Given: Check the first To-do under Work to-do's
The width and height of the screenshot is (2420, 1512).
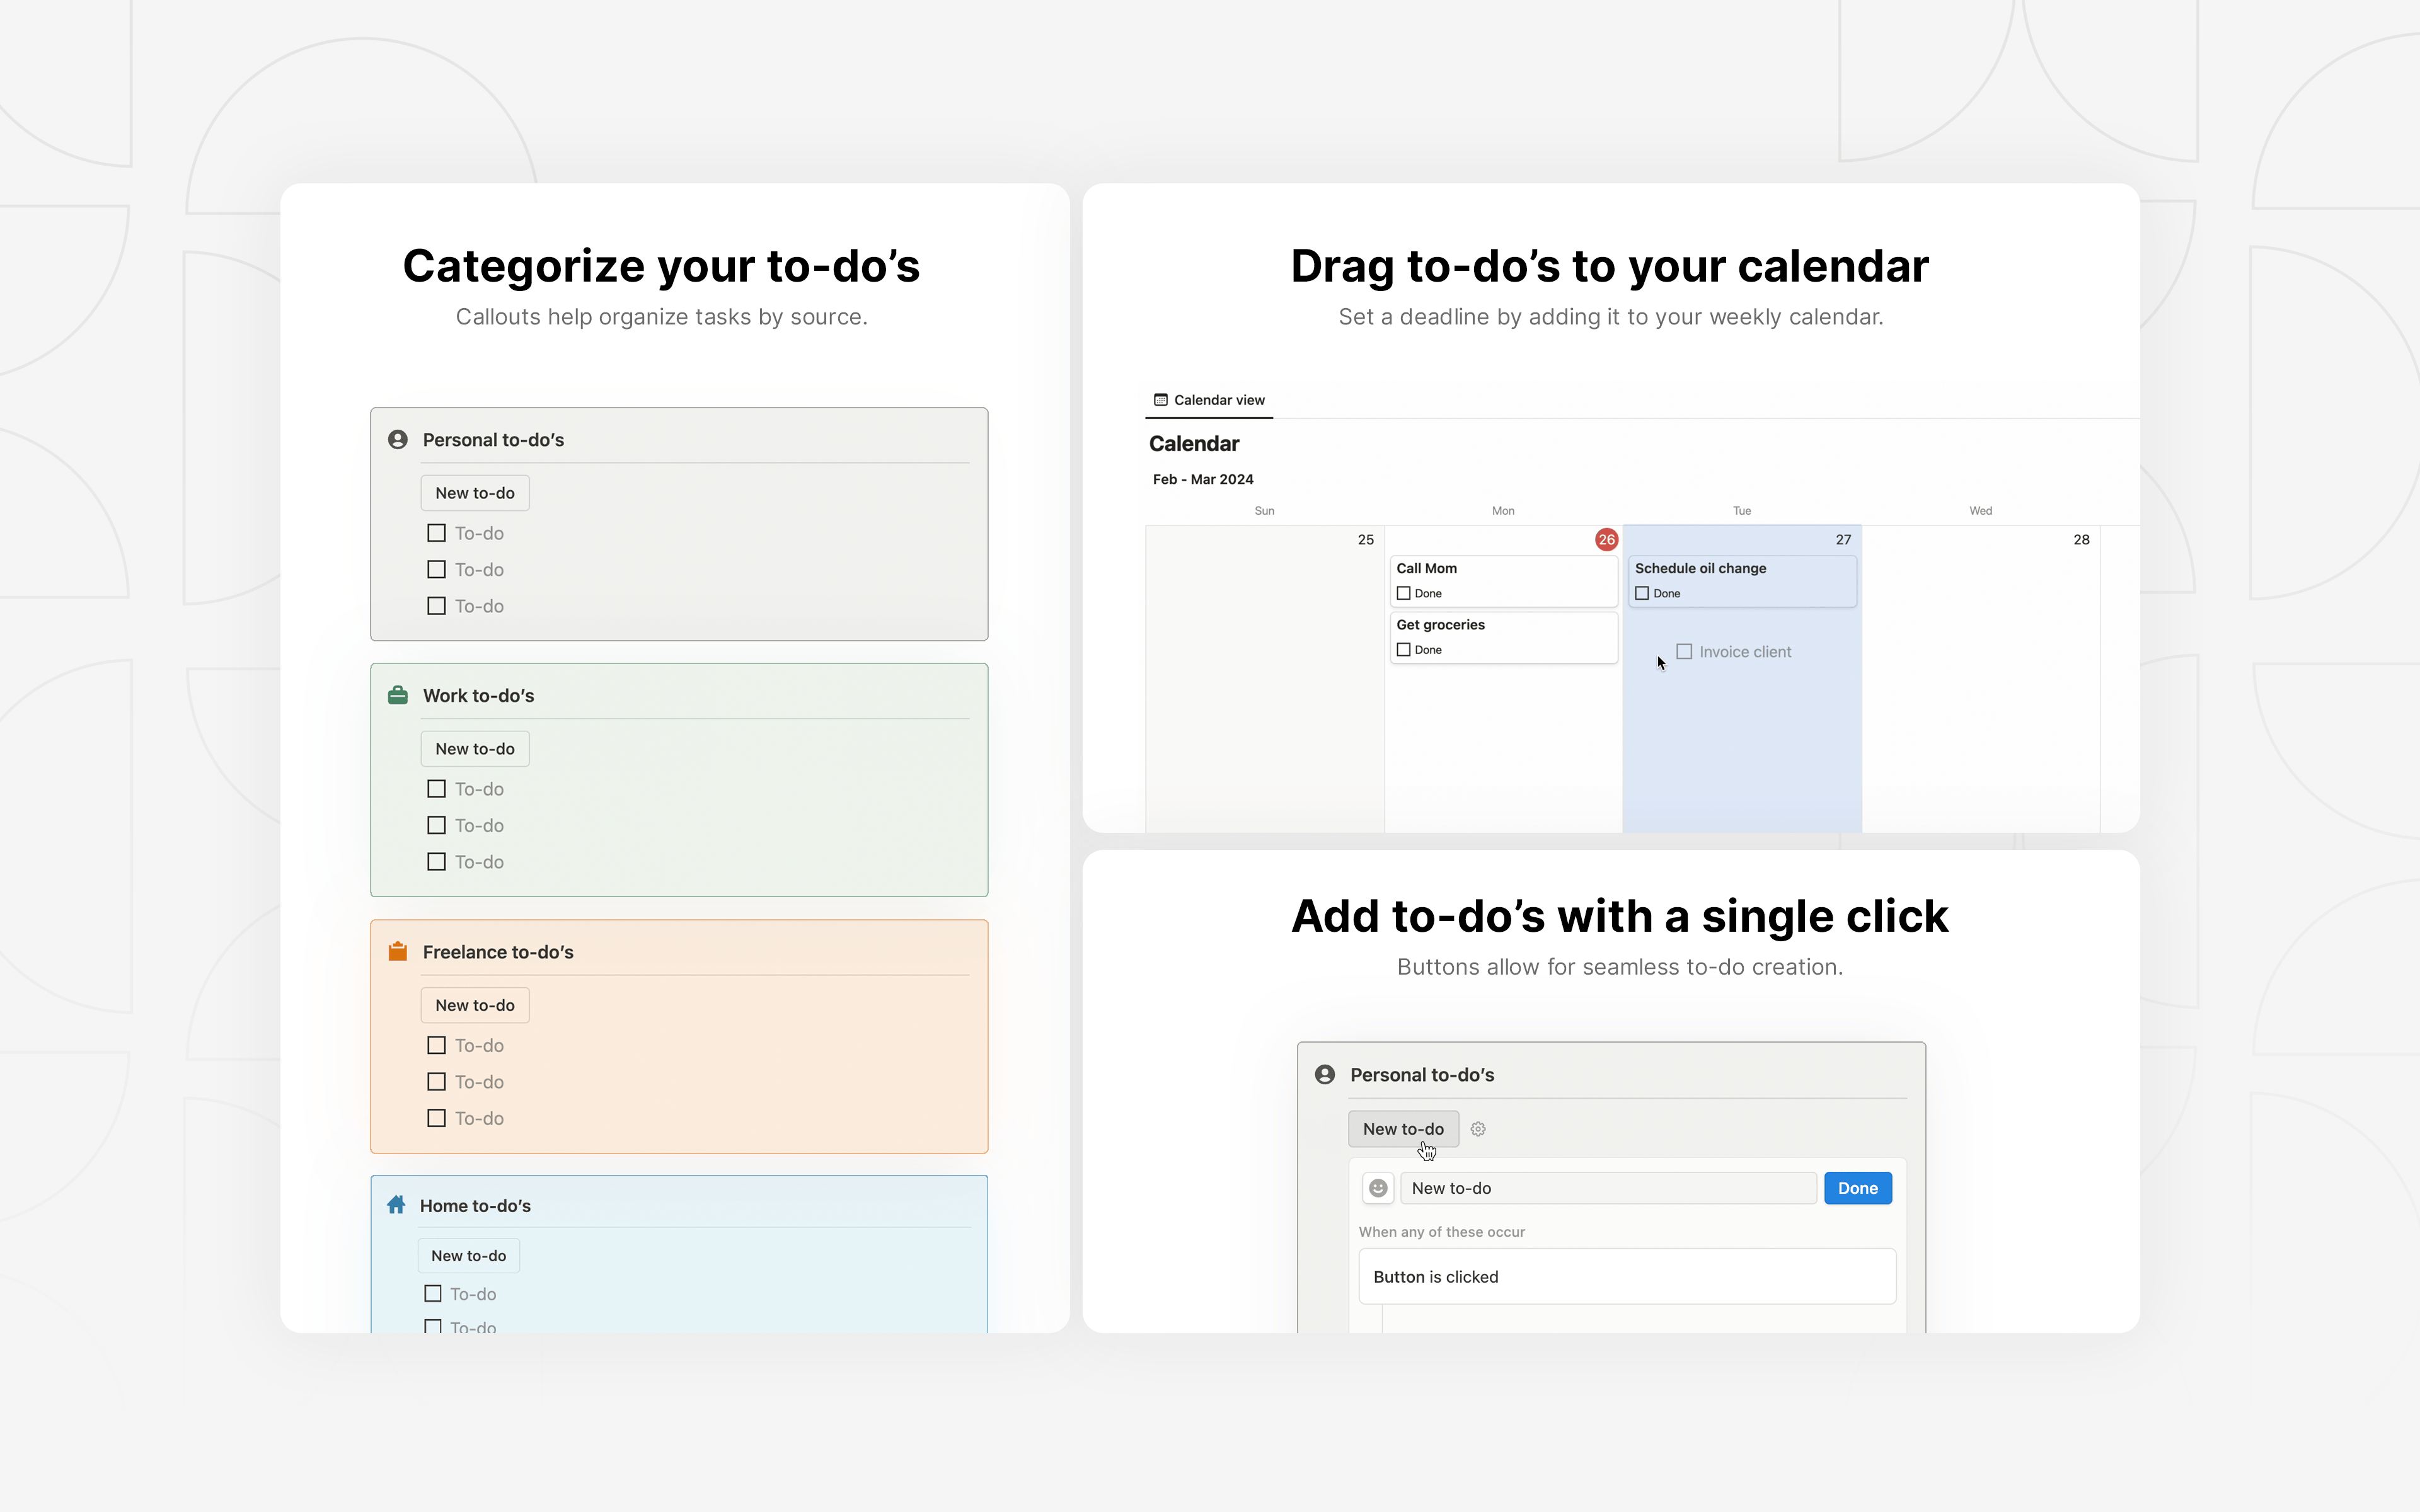Looking at the screenshot, I should click(x=437, y=789).
